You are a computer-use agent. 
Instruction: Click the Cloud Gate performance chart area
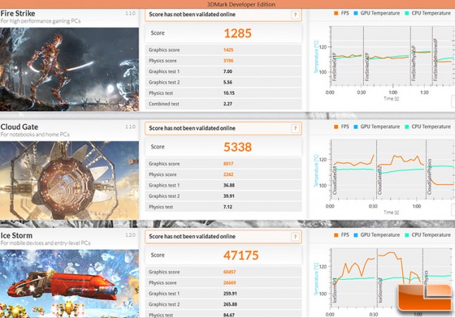coord(392,170)
